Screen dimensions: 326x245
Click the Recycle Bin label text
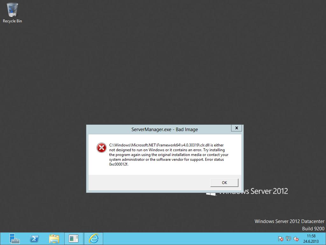click(x=12, y=21)
